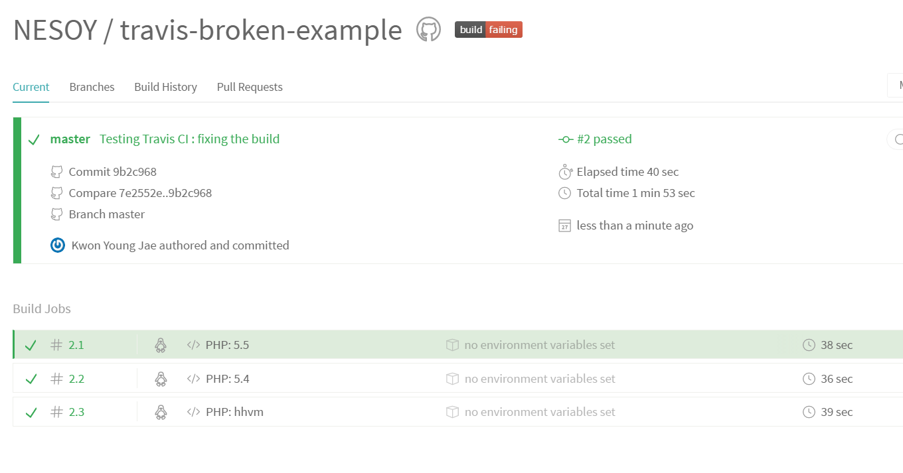Switch to the Branches tab
Viewport: 903px width, 473px height.
click(92, 87)
